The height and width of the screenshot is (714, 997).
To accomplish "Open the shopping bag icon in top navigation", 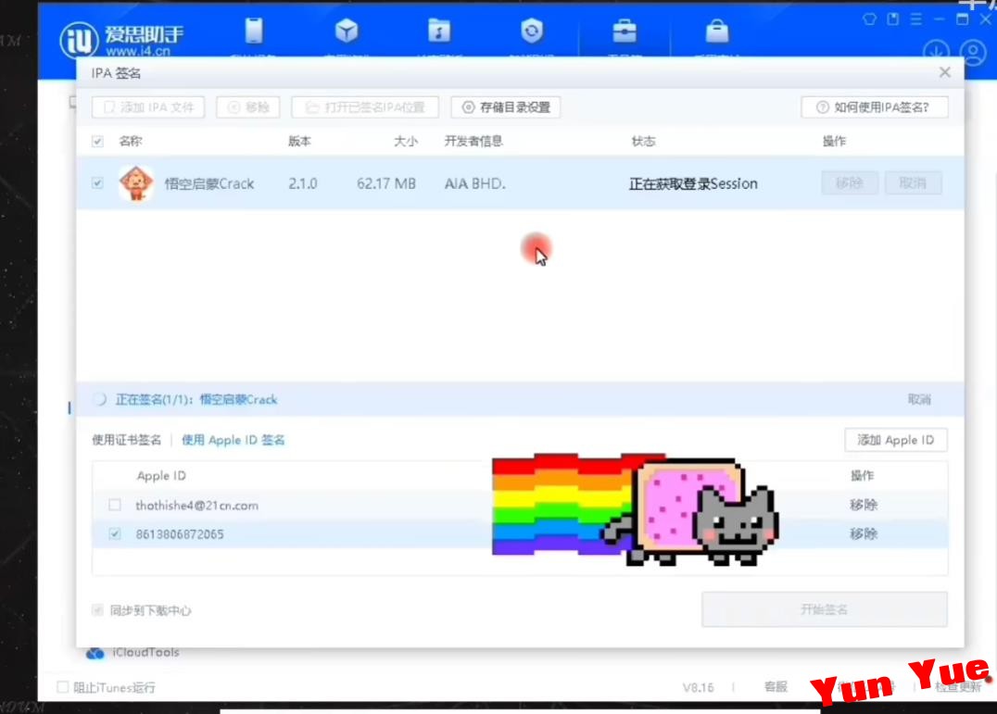I will (x=717, y=31).
